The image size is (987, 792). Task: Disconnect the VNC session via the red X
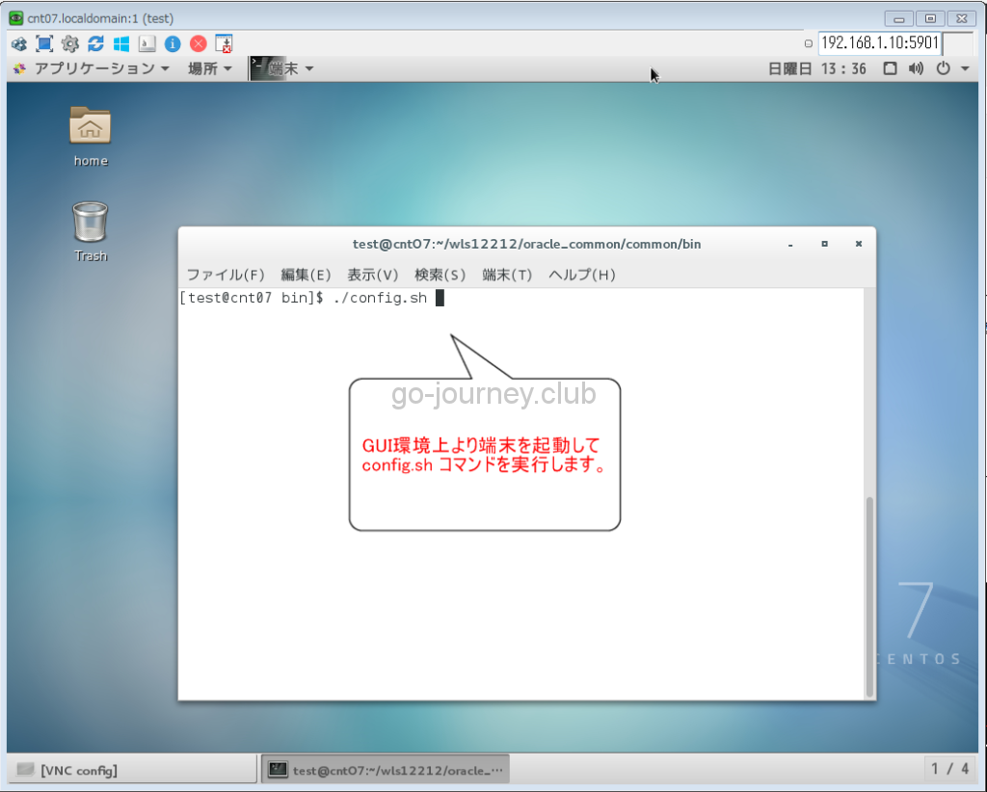click(197, 43)
